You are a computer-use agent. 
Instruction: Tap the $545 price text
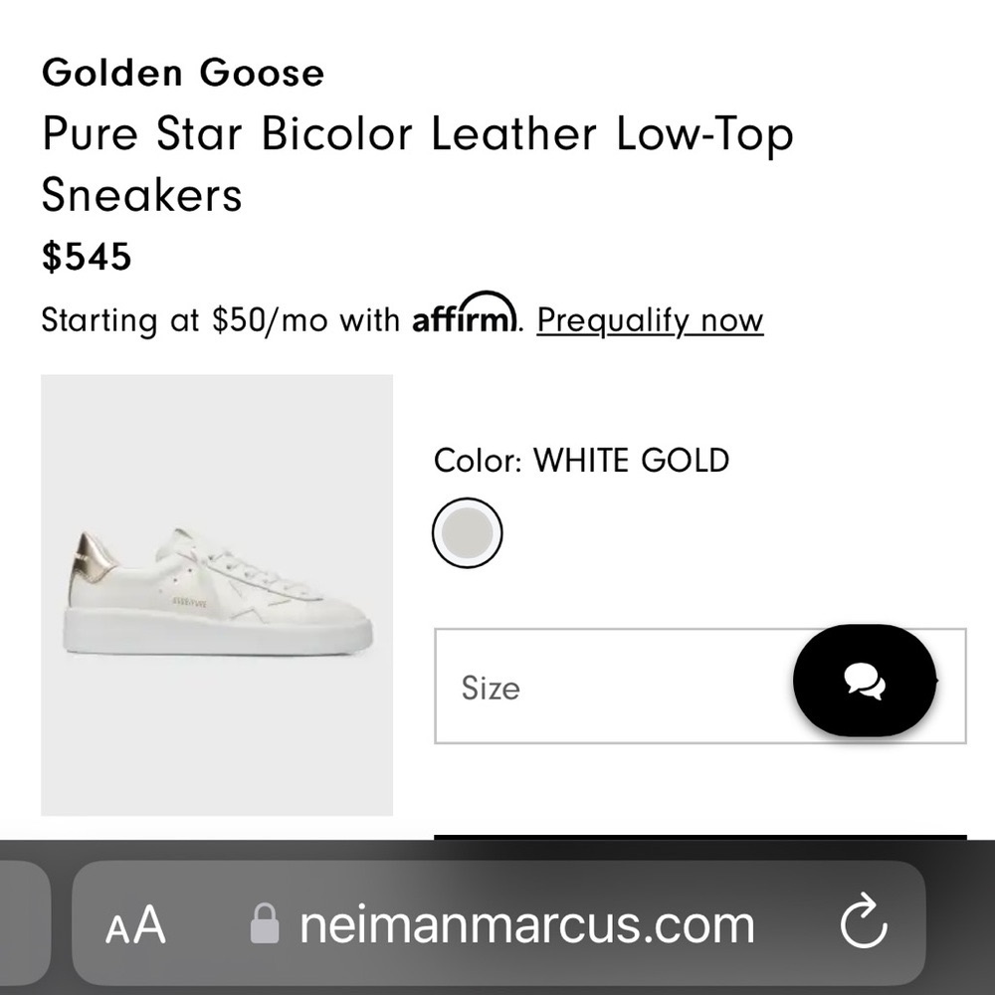[87, 257]
